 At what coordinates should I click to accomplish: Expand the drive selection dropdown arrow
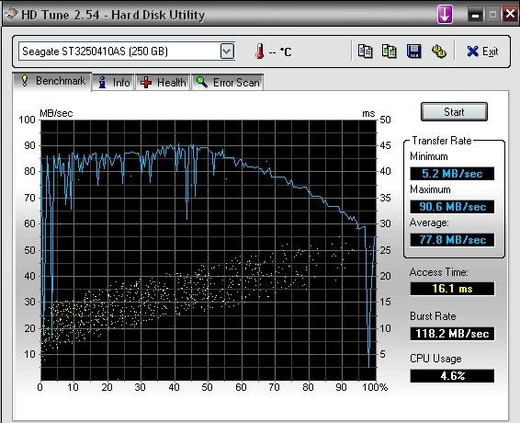(x=227, y=51)
